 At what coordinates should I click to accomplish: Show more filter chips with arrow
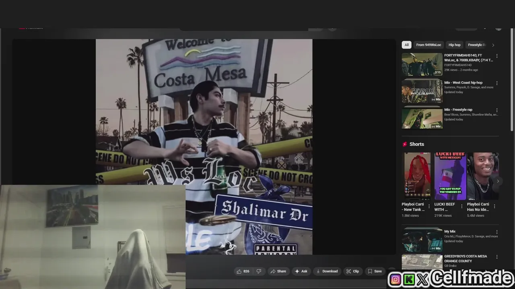[x=493, y=45]
